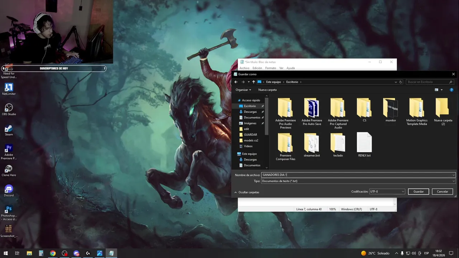This screenshot has width=459, height=258.
Task: Open the Organizar dropdown menu
Action: pyautogui.click(x=243, y=90)
